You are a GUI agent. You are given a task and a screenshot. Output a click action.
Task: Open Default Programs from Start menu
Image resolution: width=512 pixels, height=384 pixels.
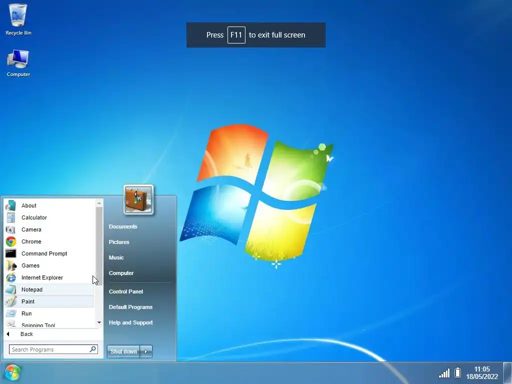130,307
